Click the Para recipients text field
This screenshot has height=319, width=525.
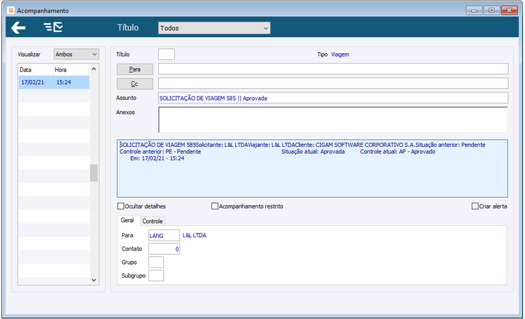333,69
